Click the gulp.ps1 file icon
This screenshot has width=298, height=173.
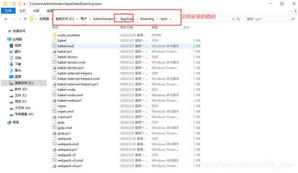point(54,133)
